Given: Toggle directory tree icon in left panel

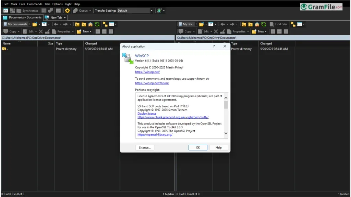Looking at the screenshot, I should (x=105, y=24).
